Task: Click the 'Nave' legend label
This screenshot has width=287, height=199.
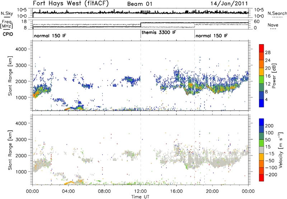Action: [273, 25]
